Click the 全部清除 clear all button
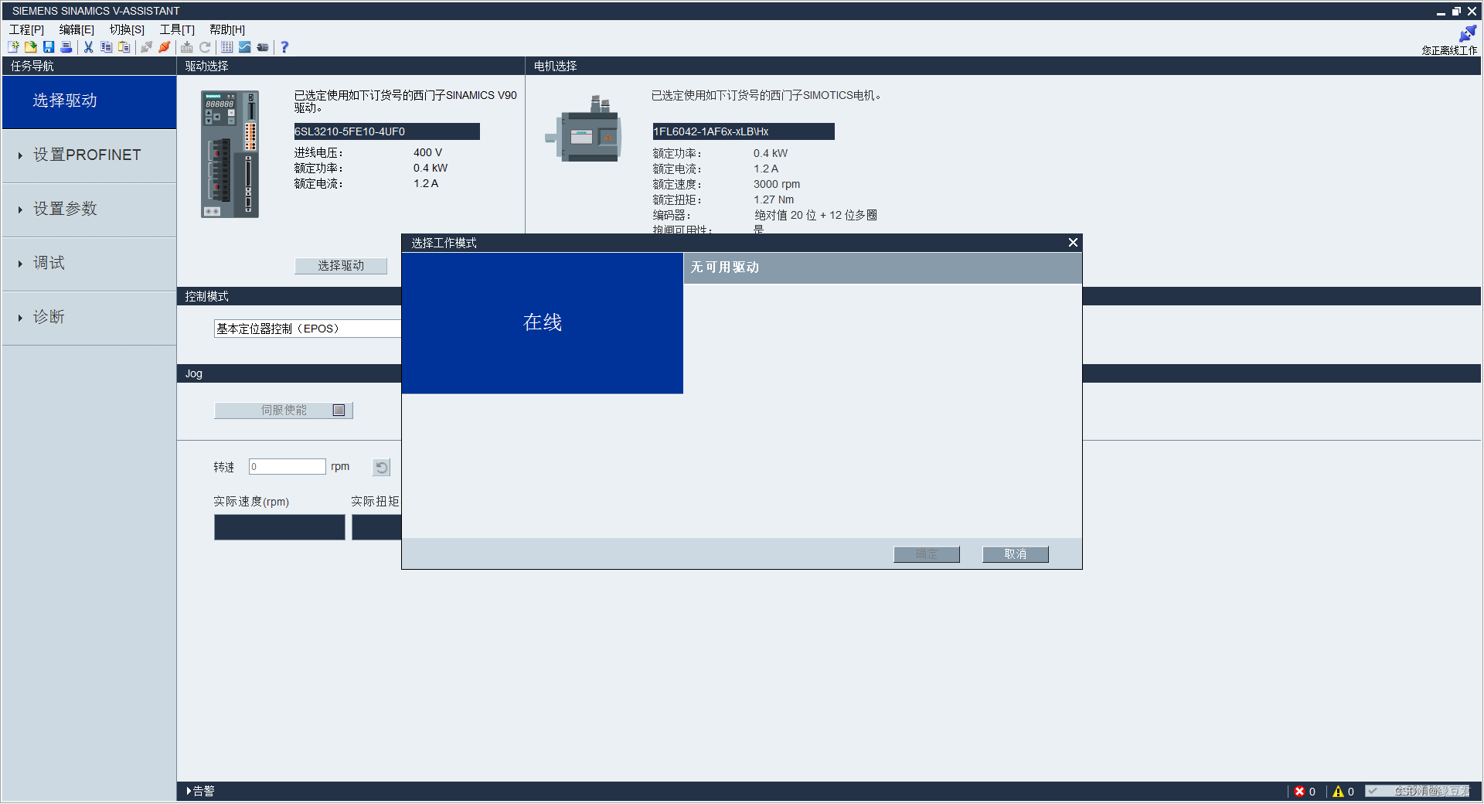 pos(1418,791)
